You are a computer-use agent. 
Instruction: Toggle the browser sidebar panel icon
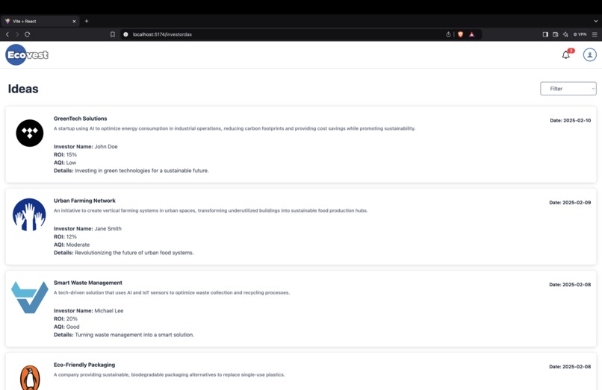pyautogui.click(x=545, y=34)
